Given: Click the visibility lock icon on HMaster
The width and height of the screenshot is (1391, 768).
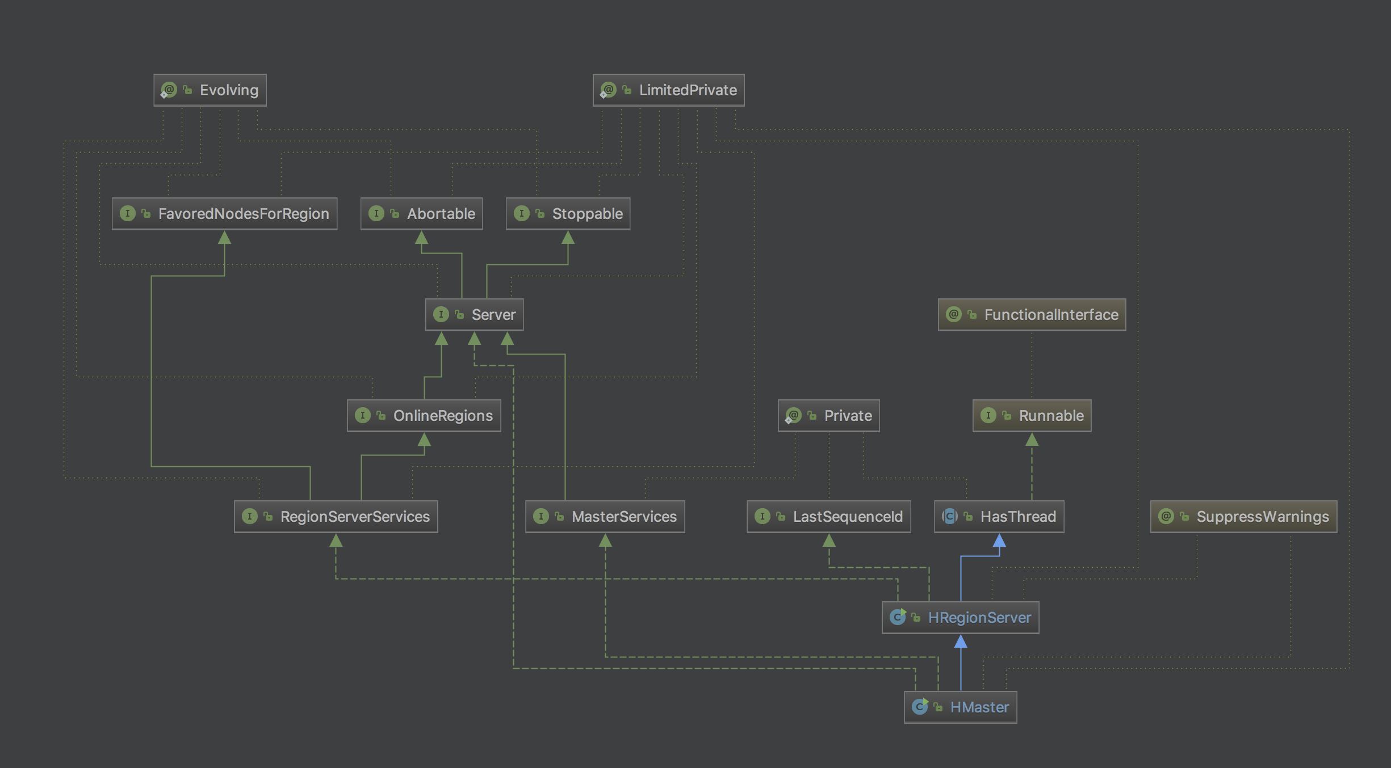Looking at the screenshot, I should pyautogui.click(x=938, y=707).
